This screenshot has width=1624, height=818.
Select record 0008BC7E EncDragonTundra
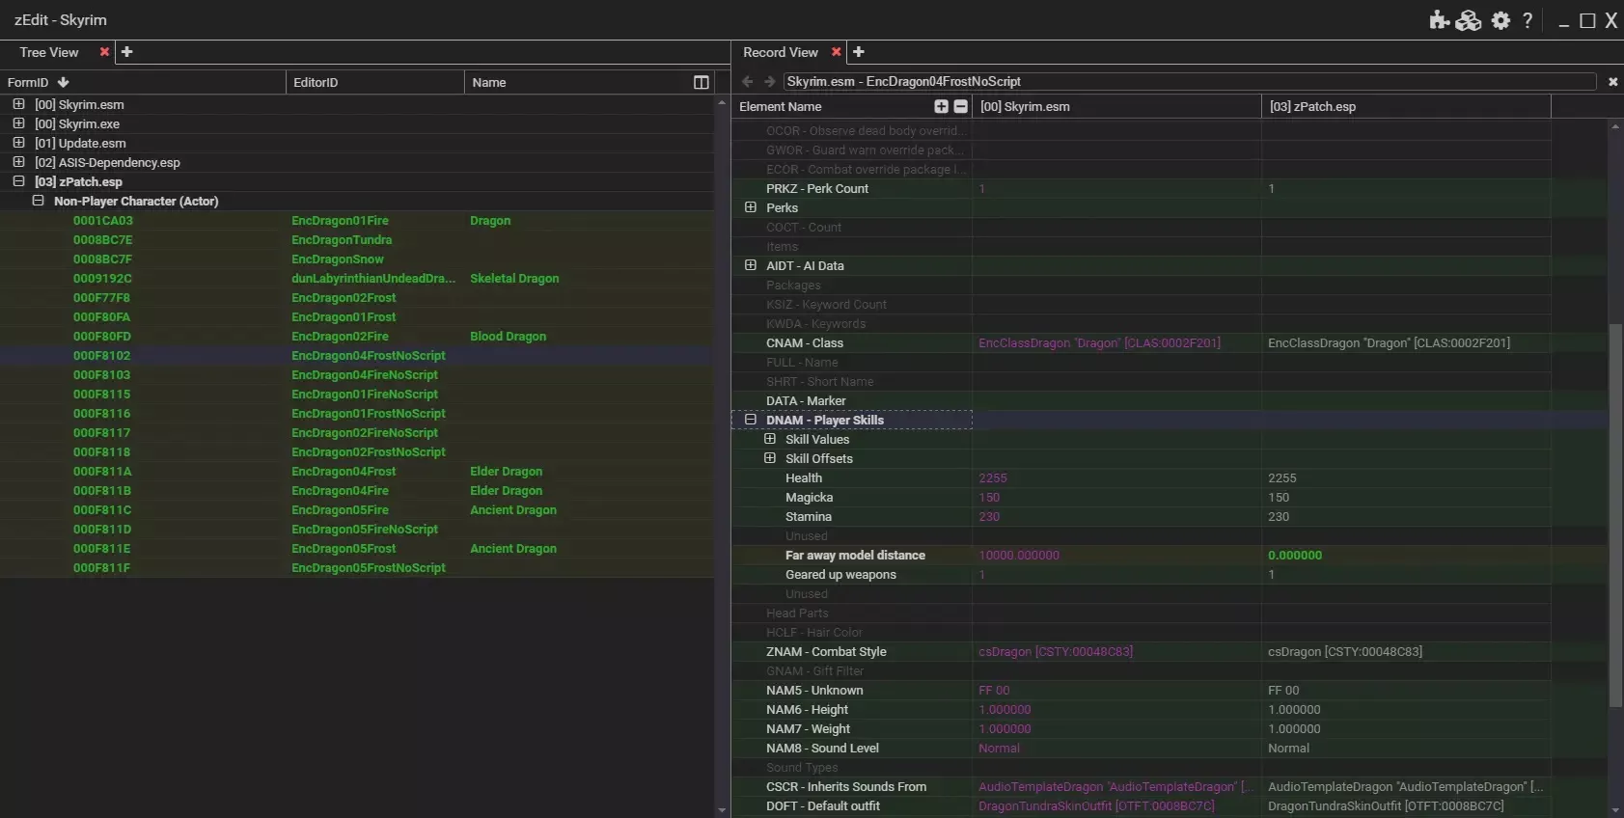357,239
